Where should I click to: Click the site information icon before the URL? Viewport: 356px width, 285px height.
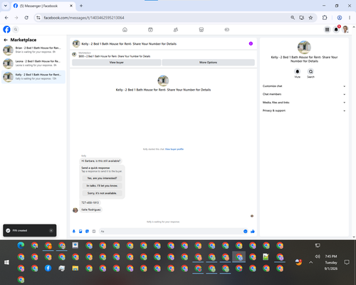(x=38, y=18)
